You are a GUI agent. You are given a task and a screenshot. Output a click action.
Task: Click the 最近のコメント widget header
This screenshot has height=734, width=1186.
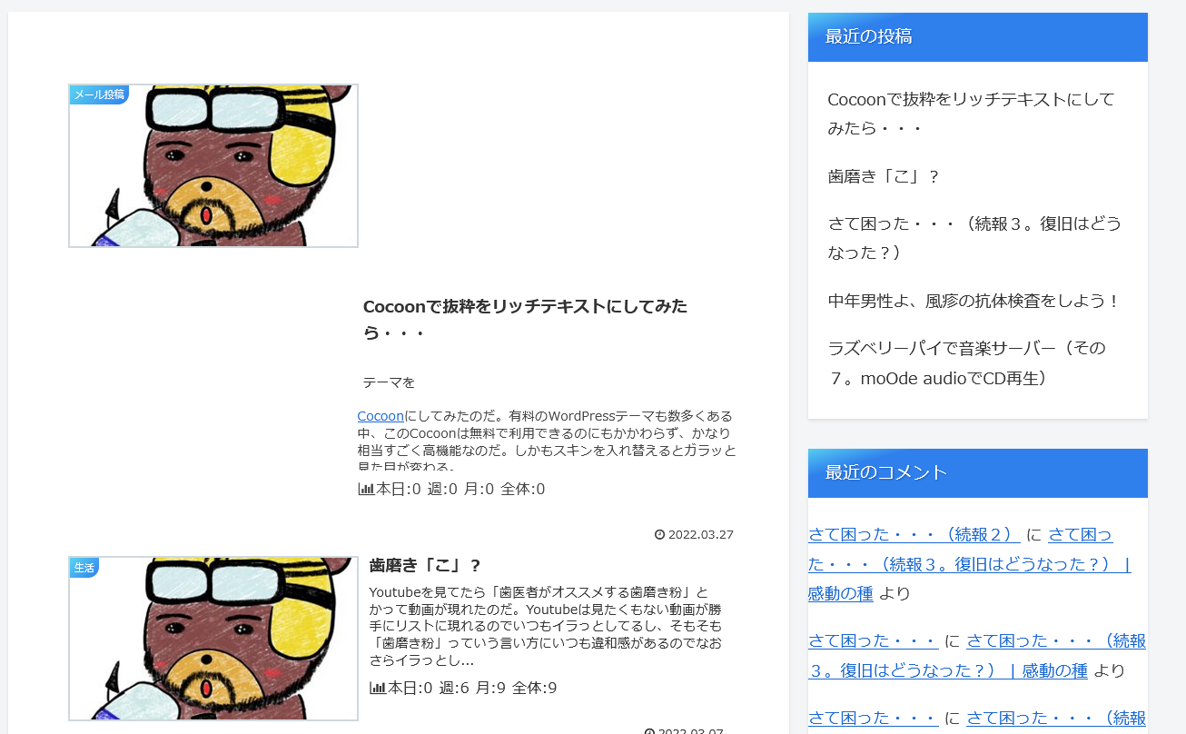978,472
